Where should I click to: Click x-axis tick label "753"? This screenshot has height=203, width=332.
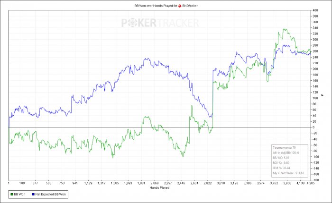[x=62, y=183]
